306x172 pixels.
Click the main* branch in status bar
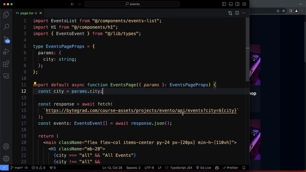(17, 168)
